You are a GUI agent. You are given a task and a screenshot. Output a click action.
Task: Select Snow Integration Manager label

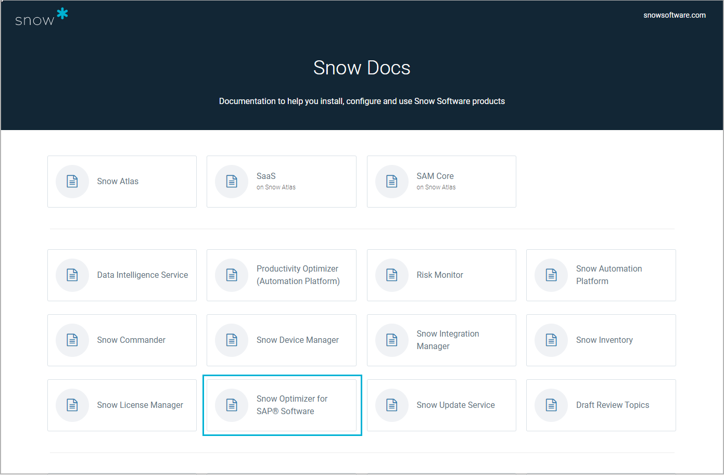(448, 340)
